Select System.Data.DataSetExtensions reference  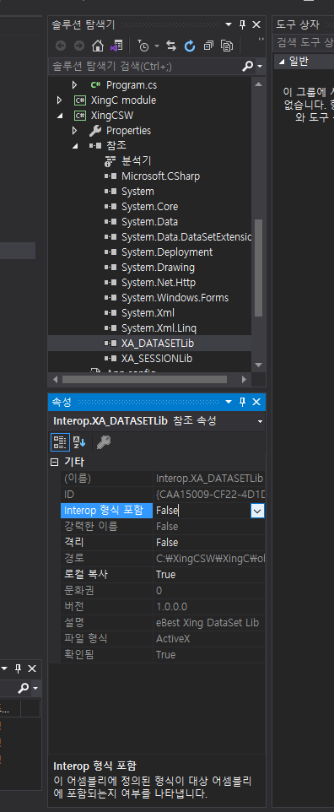(186, 236)
